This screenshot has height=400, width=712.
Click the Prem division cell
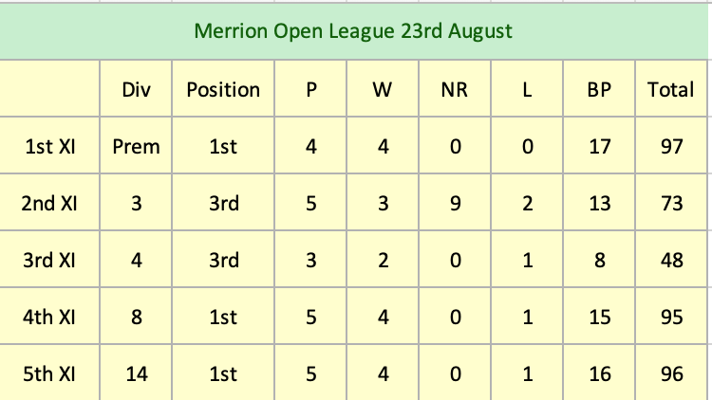[x=137, y=147]
